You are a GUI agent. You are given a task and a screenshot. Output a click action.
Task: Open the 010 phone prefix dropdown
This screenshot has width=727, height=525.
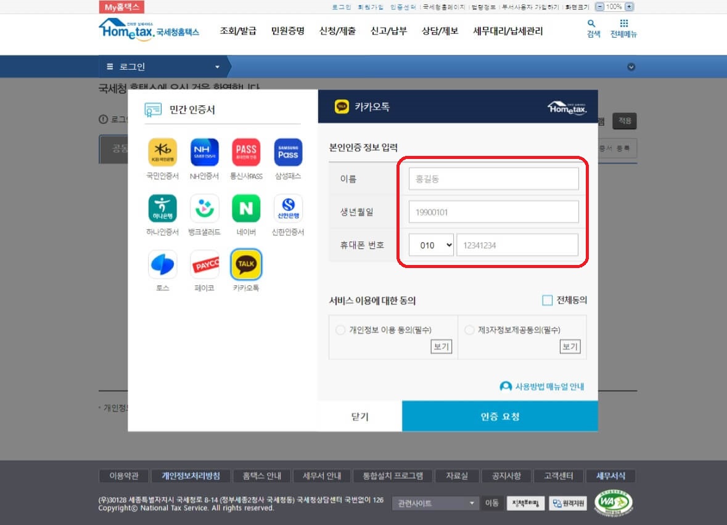pyautogui.click(x=431, y=245)
